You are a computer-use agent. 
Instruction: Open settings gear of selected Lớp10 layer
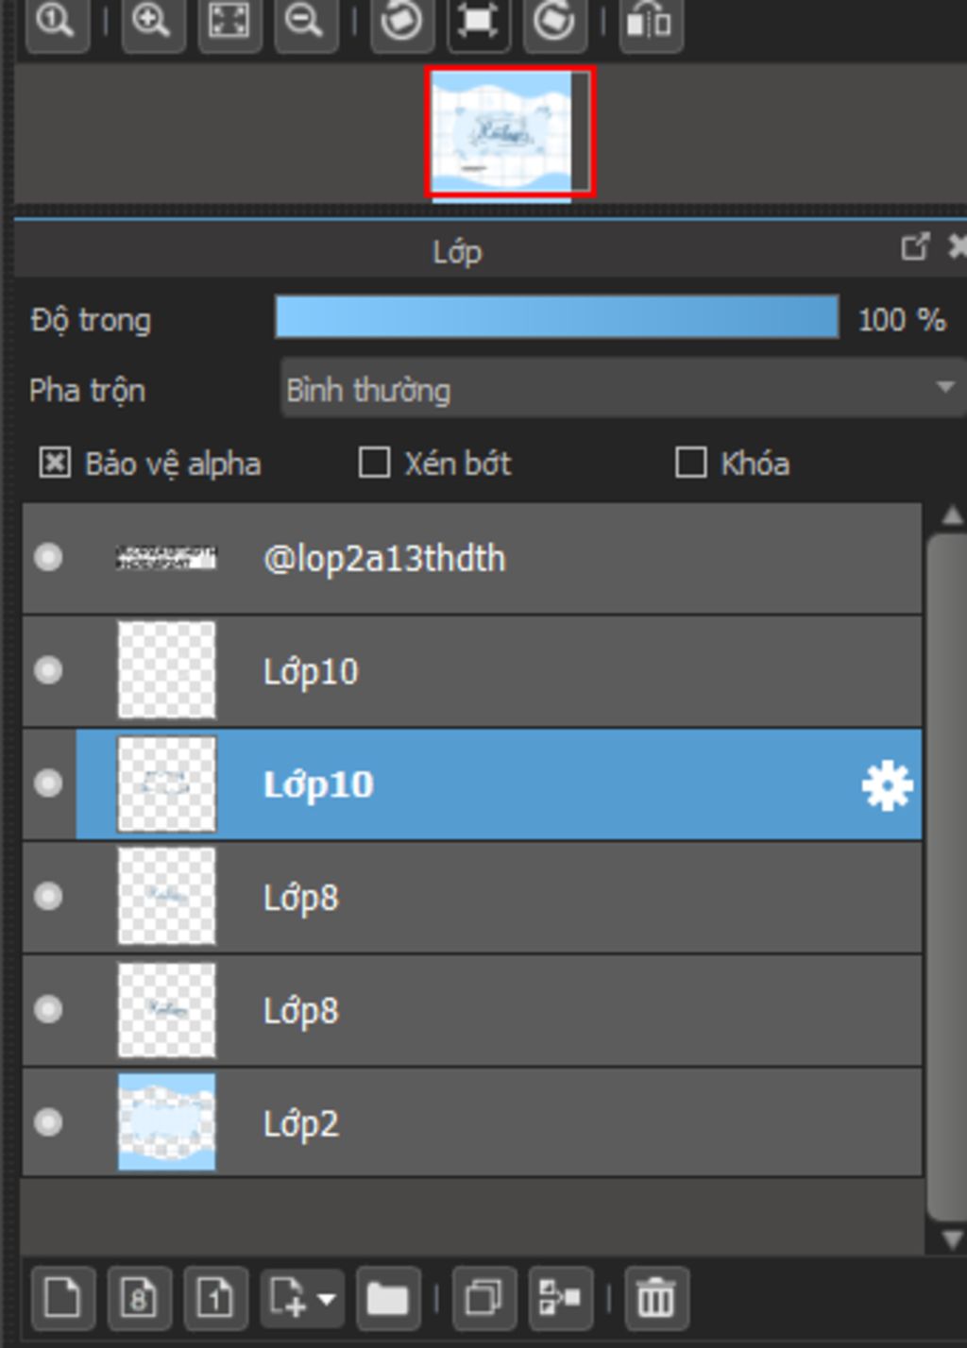[x=886, y=785]
